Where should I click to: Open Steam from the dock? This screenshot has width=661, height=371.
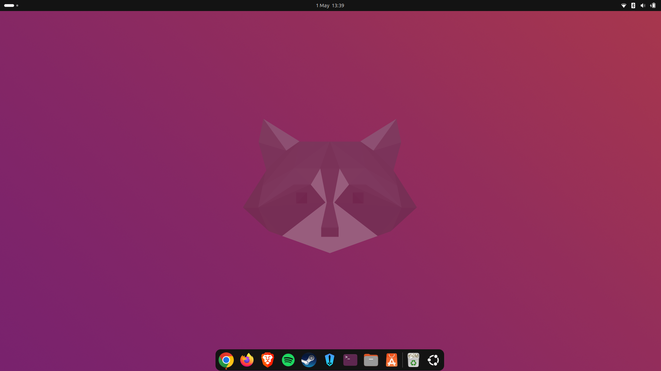pos(309,360)
